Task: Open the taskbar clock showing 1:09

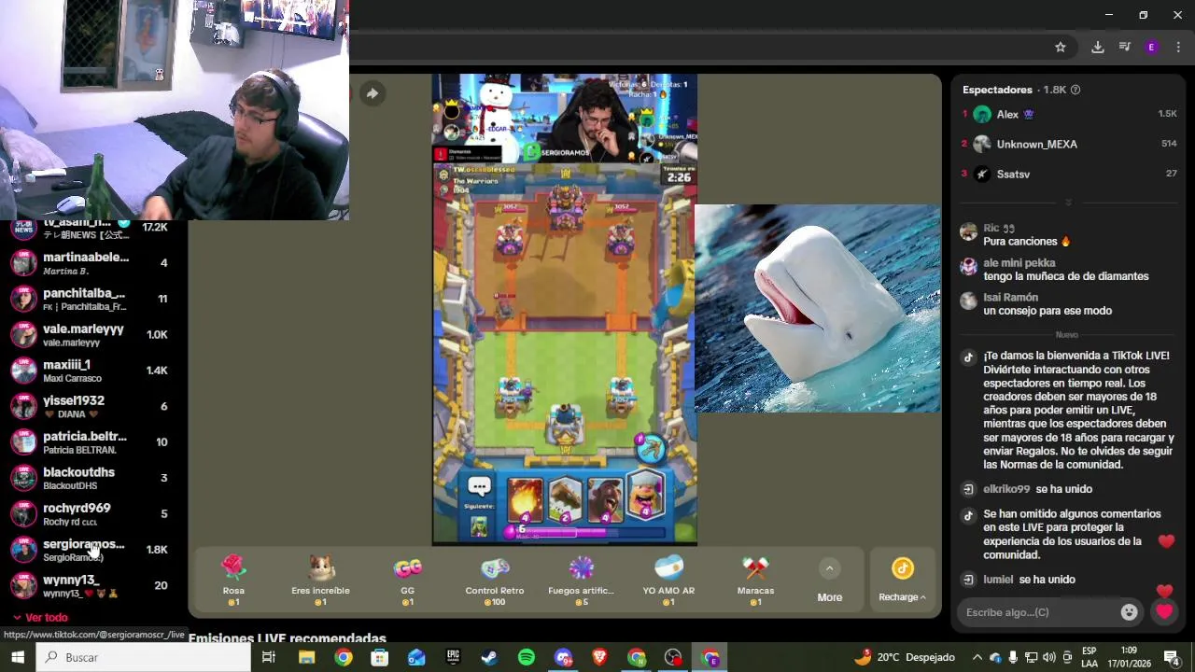Action: [1128, 657]
